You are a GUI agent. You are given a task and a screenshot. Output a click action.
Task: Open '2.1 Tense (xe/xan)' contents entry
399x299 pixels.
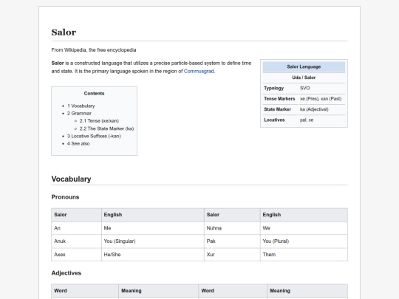(99, 121)
